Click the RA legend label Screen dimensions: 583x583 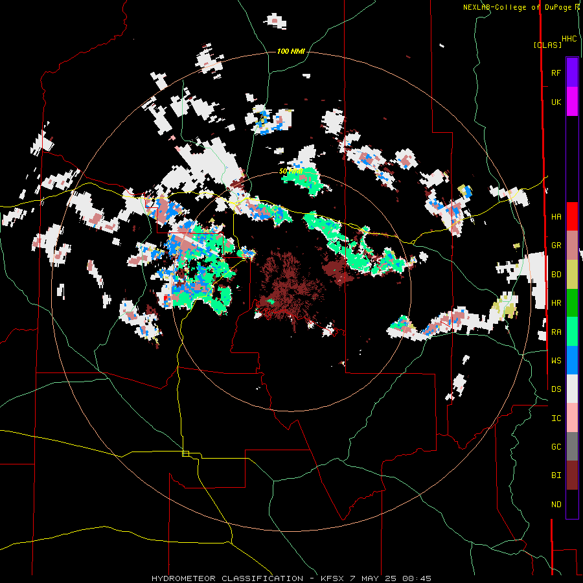[x=556, y=332]
